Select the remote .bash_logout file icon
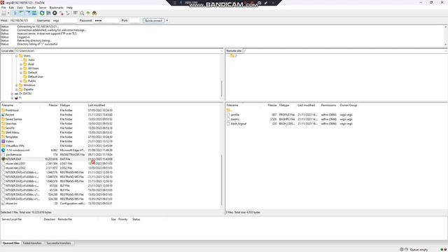The height and width of the screenshot is (252, 448). (x=228, y=124)
